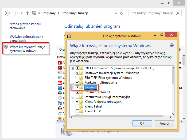Check Internetowe usługi informacyjne checkbox
The image size is (187, 140).
point(77,97)
